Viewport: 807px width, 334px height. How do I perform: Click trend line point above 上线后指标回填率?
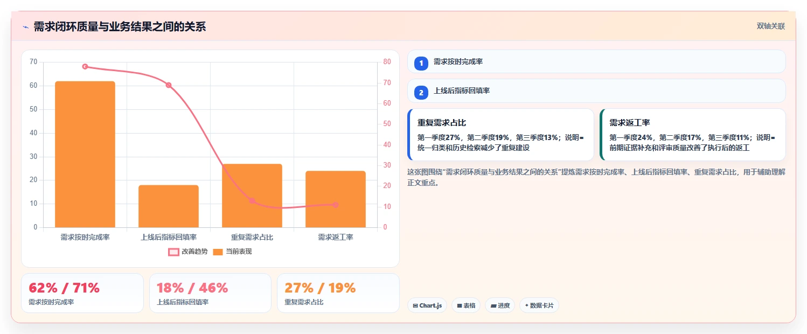(x=169, y=85)
